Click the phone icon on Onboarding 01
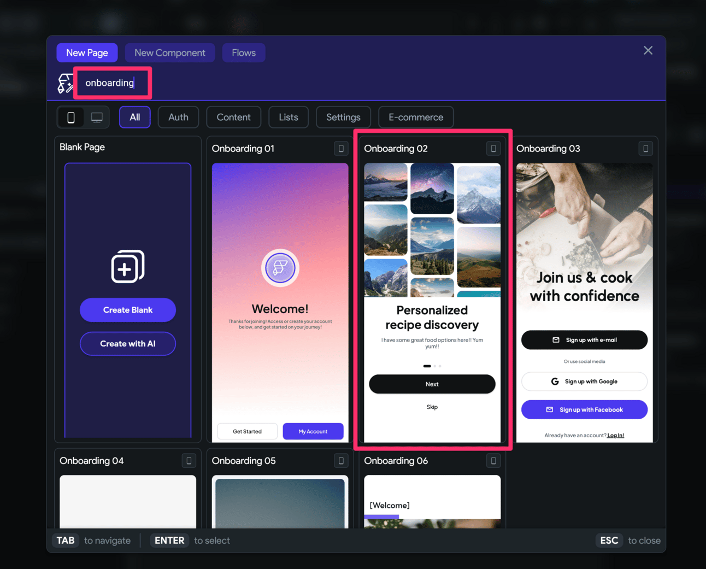Viewport: 706px width, 569px height. [x=341, y=149]
